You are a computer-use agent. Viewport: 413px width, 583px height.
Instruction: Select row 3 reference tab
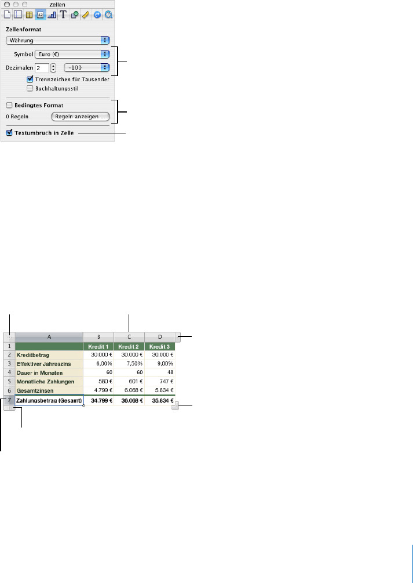click(9, 364)
